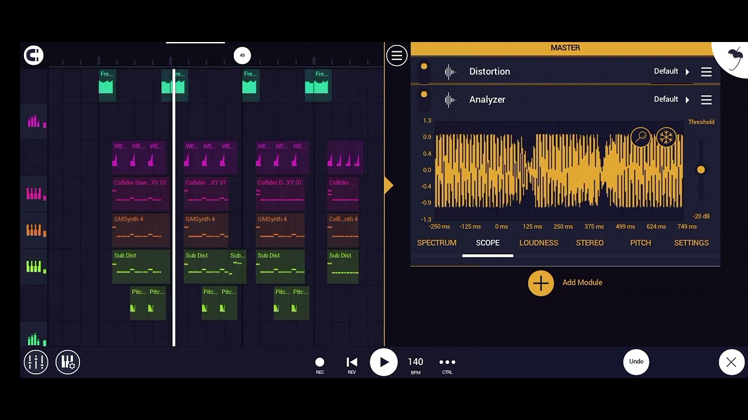Change the 140 BPM tempo
This screenshot has height=420, width=748.
pyautogui.click(x=415, y=365)
